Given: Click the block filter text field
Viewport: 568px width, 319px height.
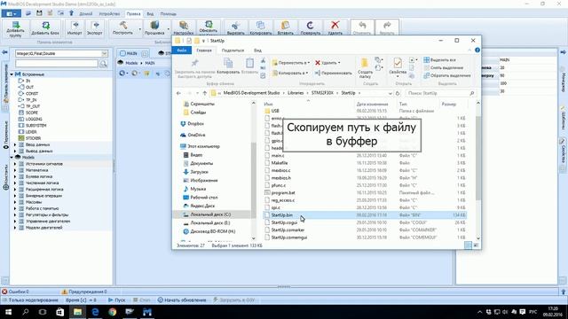Looking at the screenshot, I should (x=57, y=64).
